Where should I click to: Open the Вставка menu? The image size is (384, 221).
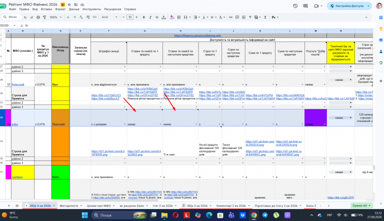(46, 9)
